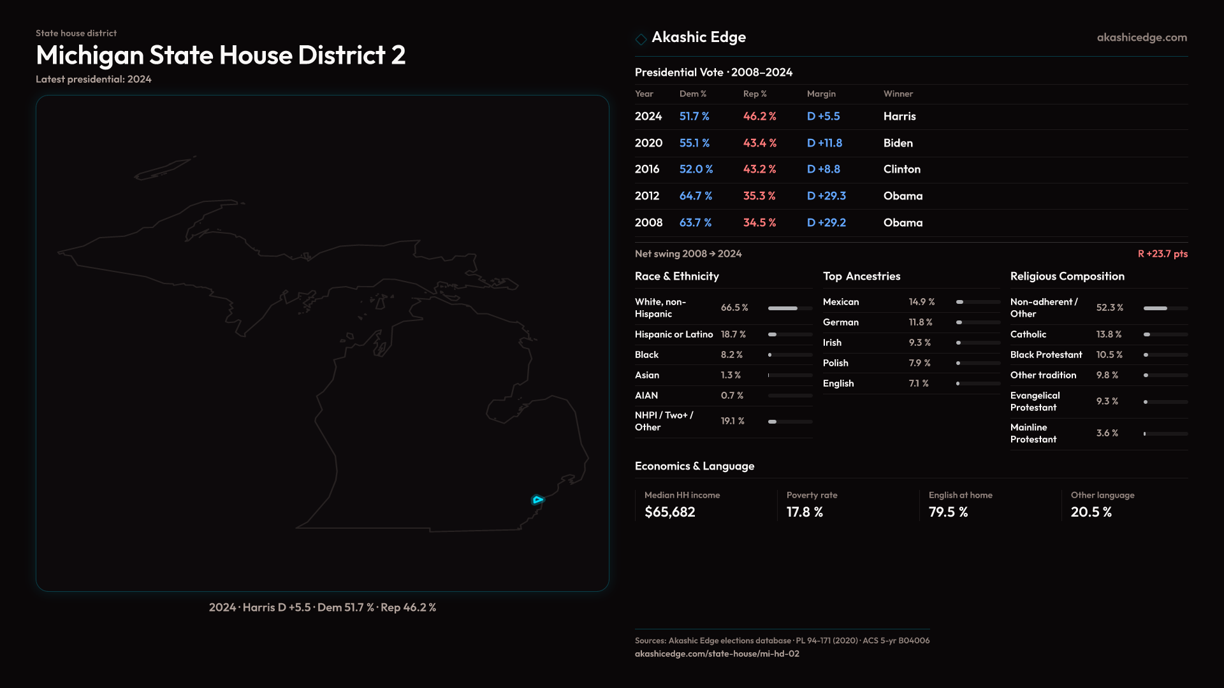The image size is (1224, 688).
Task: Click the highlighted district marker on map
Action: (537, 500)
